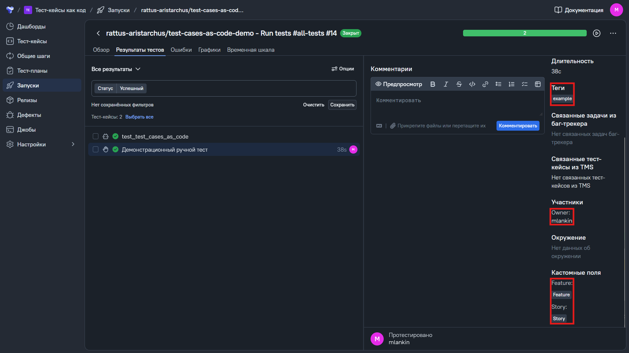Apply italic formatting in comment editor
629x353 pixels.
(x=446, y=84)
